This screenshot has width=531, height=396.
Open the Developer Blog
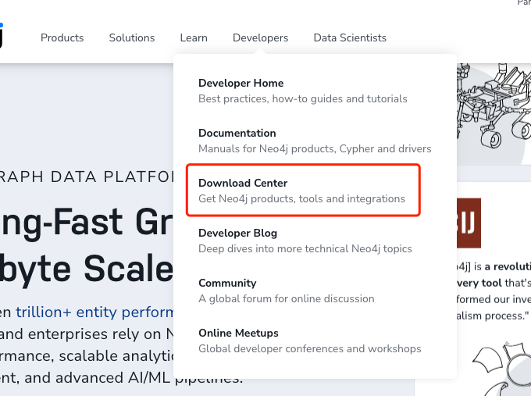[237, 233]
